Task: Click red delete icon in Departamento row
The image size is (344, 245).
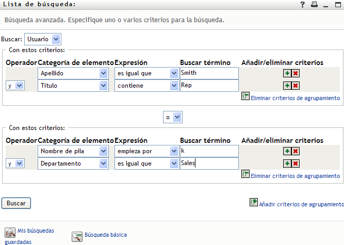Action: (296, 164)
